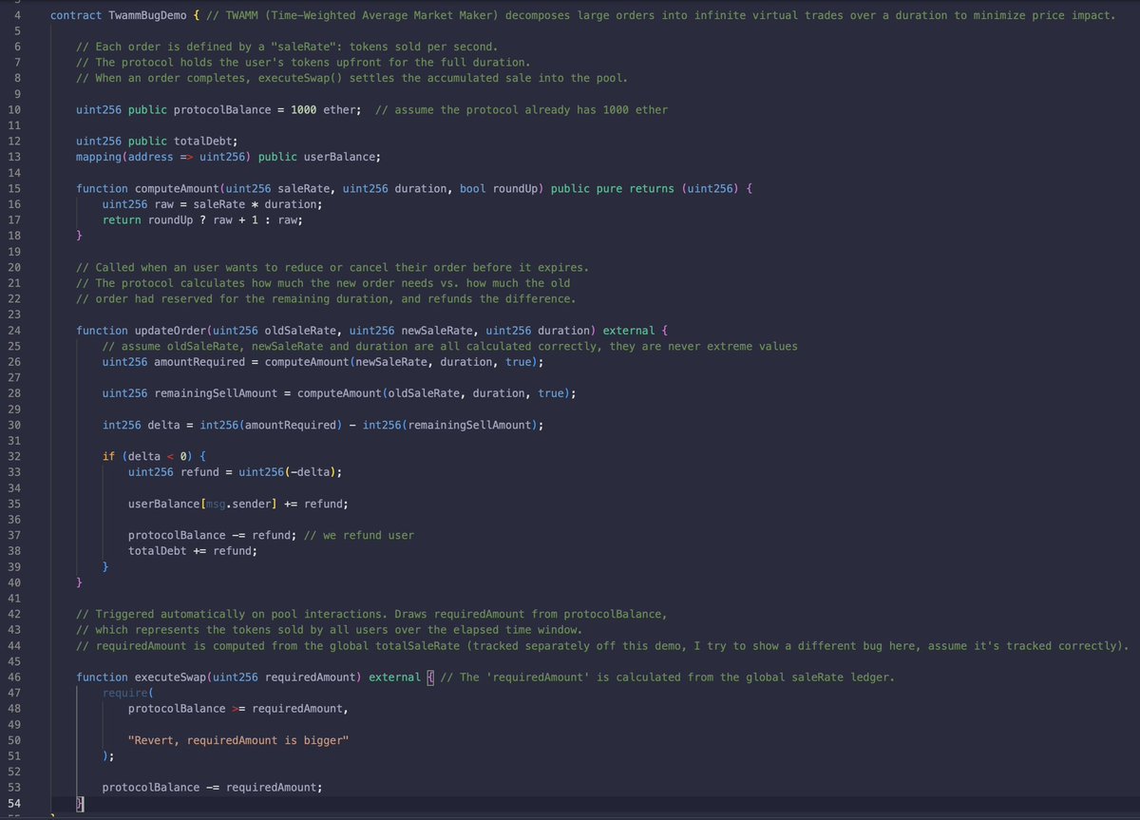The height and width of the screenshot is (820, 1140).
Task: Click the "external" keyword on the updateOrder line
Action: (629, 330)
